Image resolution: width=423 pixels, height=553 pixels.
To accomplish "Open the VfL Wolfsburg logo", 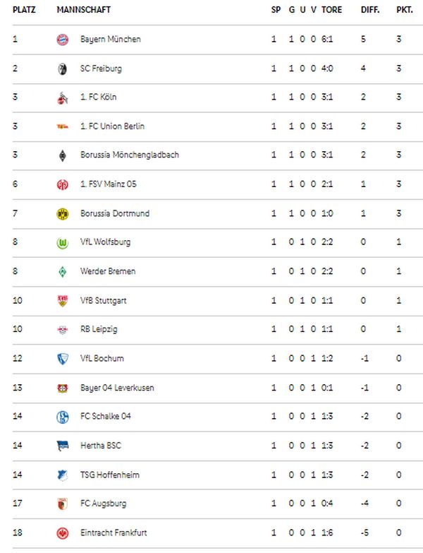I will point(63,243).
